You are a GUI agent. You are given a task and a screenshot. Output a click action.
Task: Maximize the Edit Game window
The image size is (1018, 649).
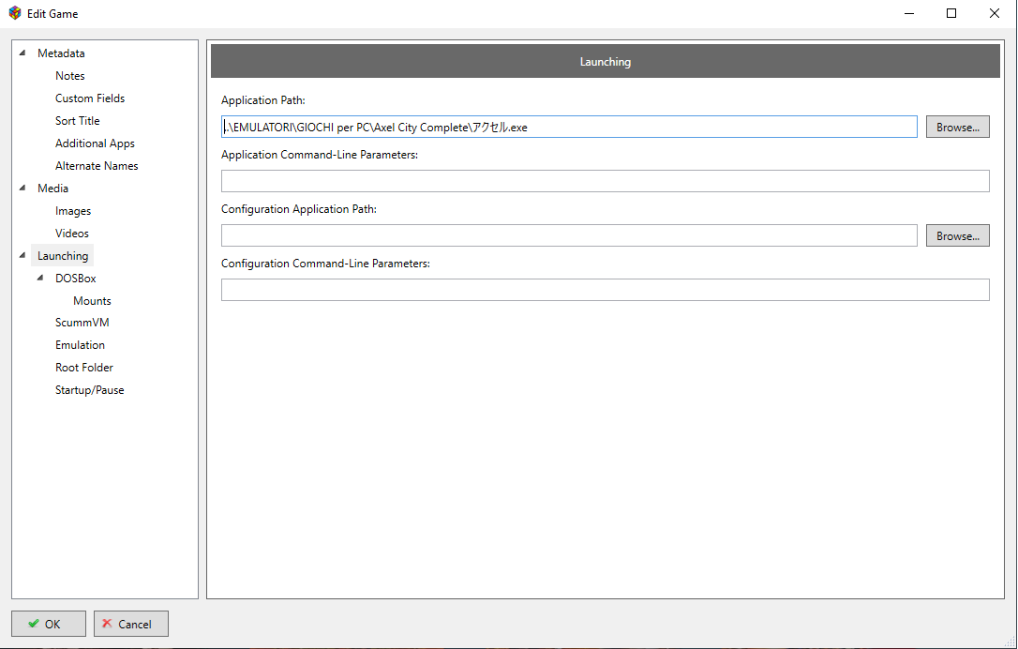click(951, 13)
